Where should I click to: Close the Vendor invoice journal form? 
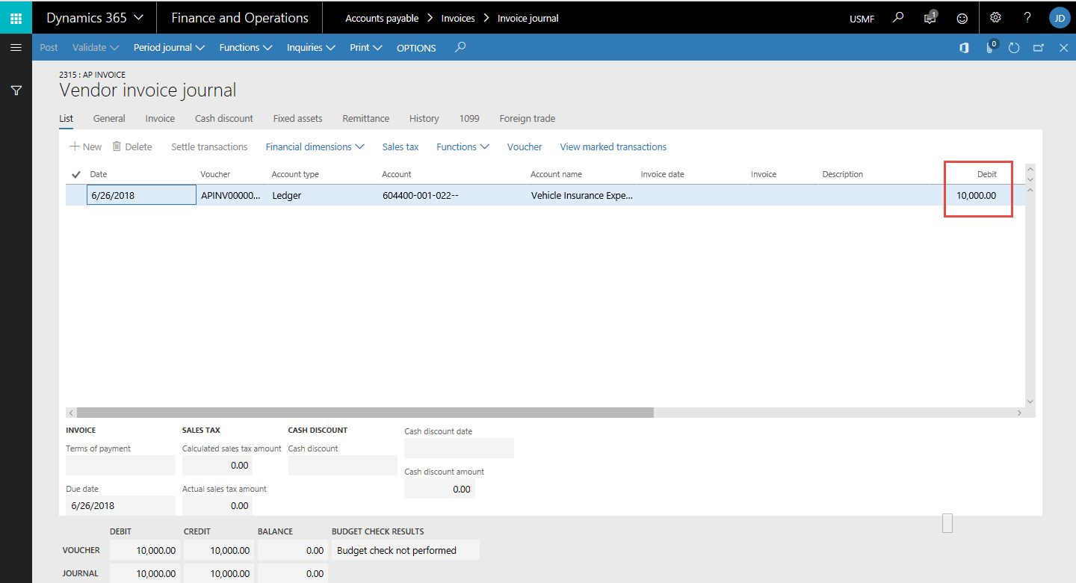[1064, 47]
